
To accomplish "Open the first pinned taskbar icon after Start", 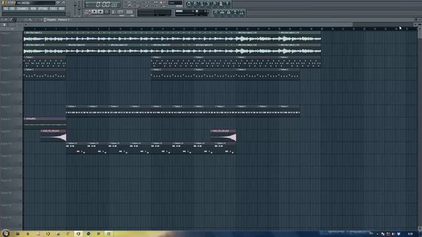I will (18, 234).
